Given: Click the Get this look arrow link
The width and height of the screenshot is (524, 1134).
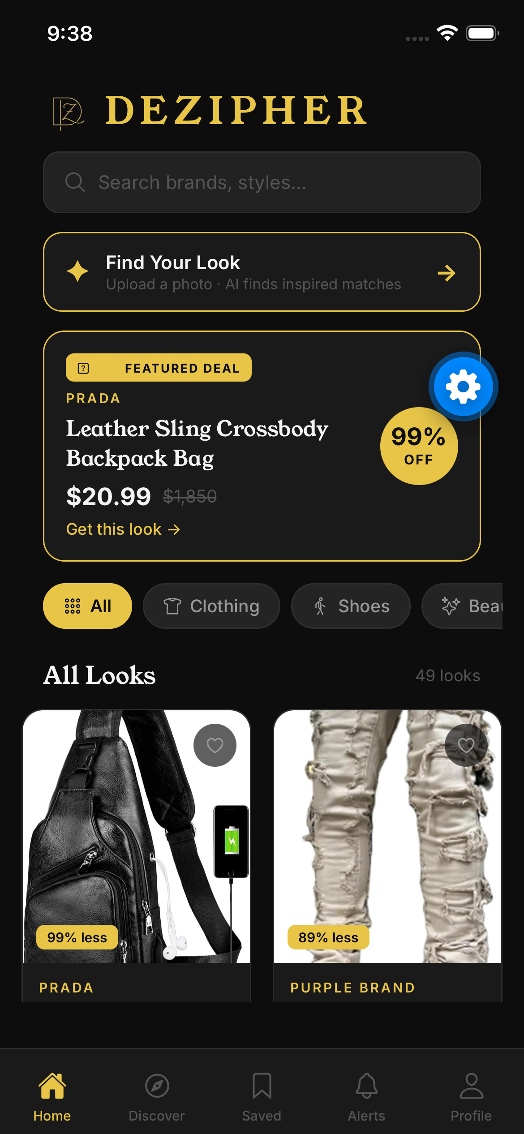Looking at the screenshot, I should (x=123, y=529).
